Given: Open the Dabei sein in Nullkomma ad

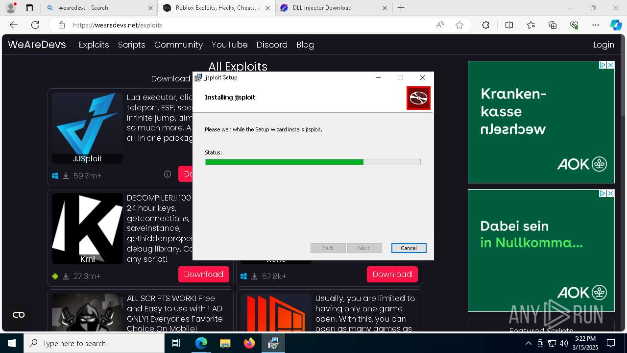Looking at the screenshot, I should [x=541, y=251].
